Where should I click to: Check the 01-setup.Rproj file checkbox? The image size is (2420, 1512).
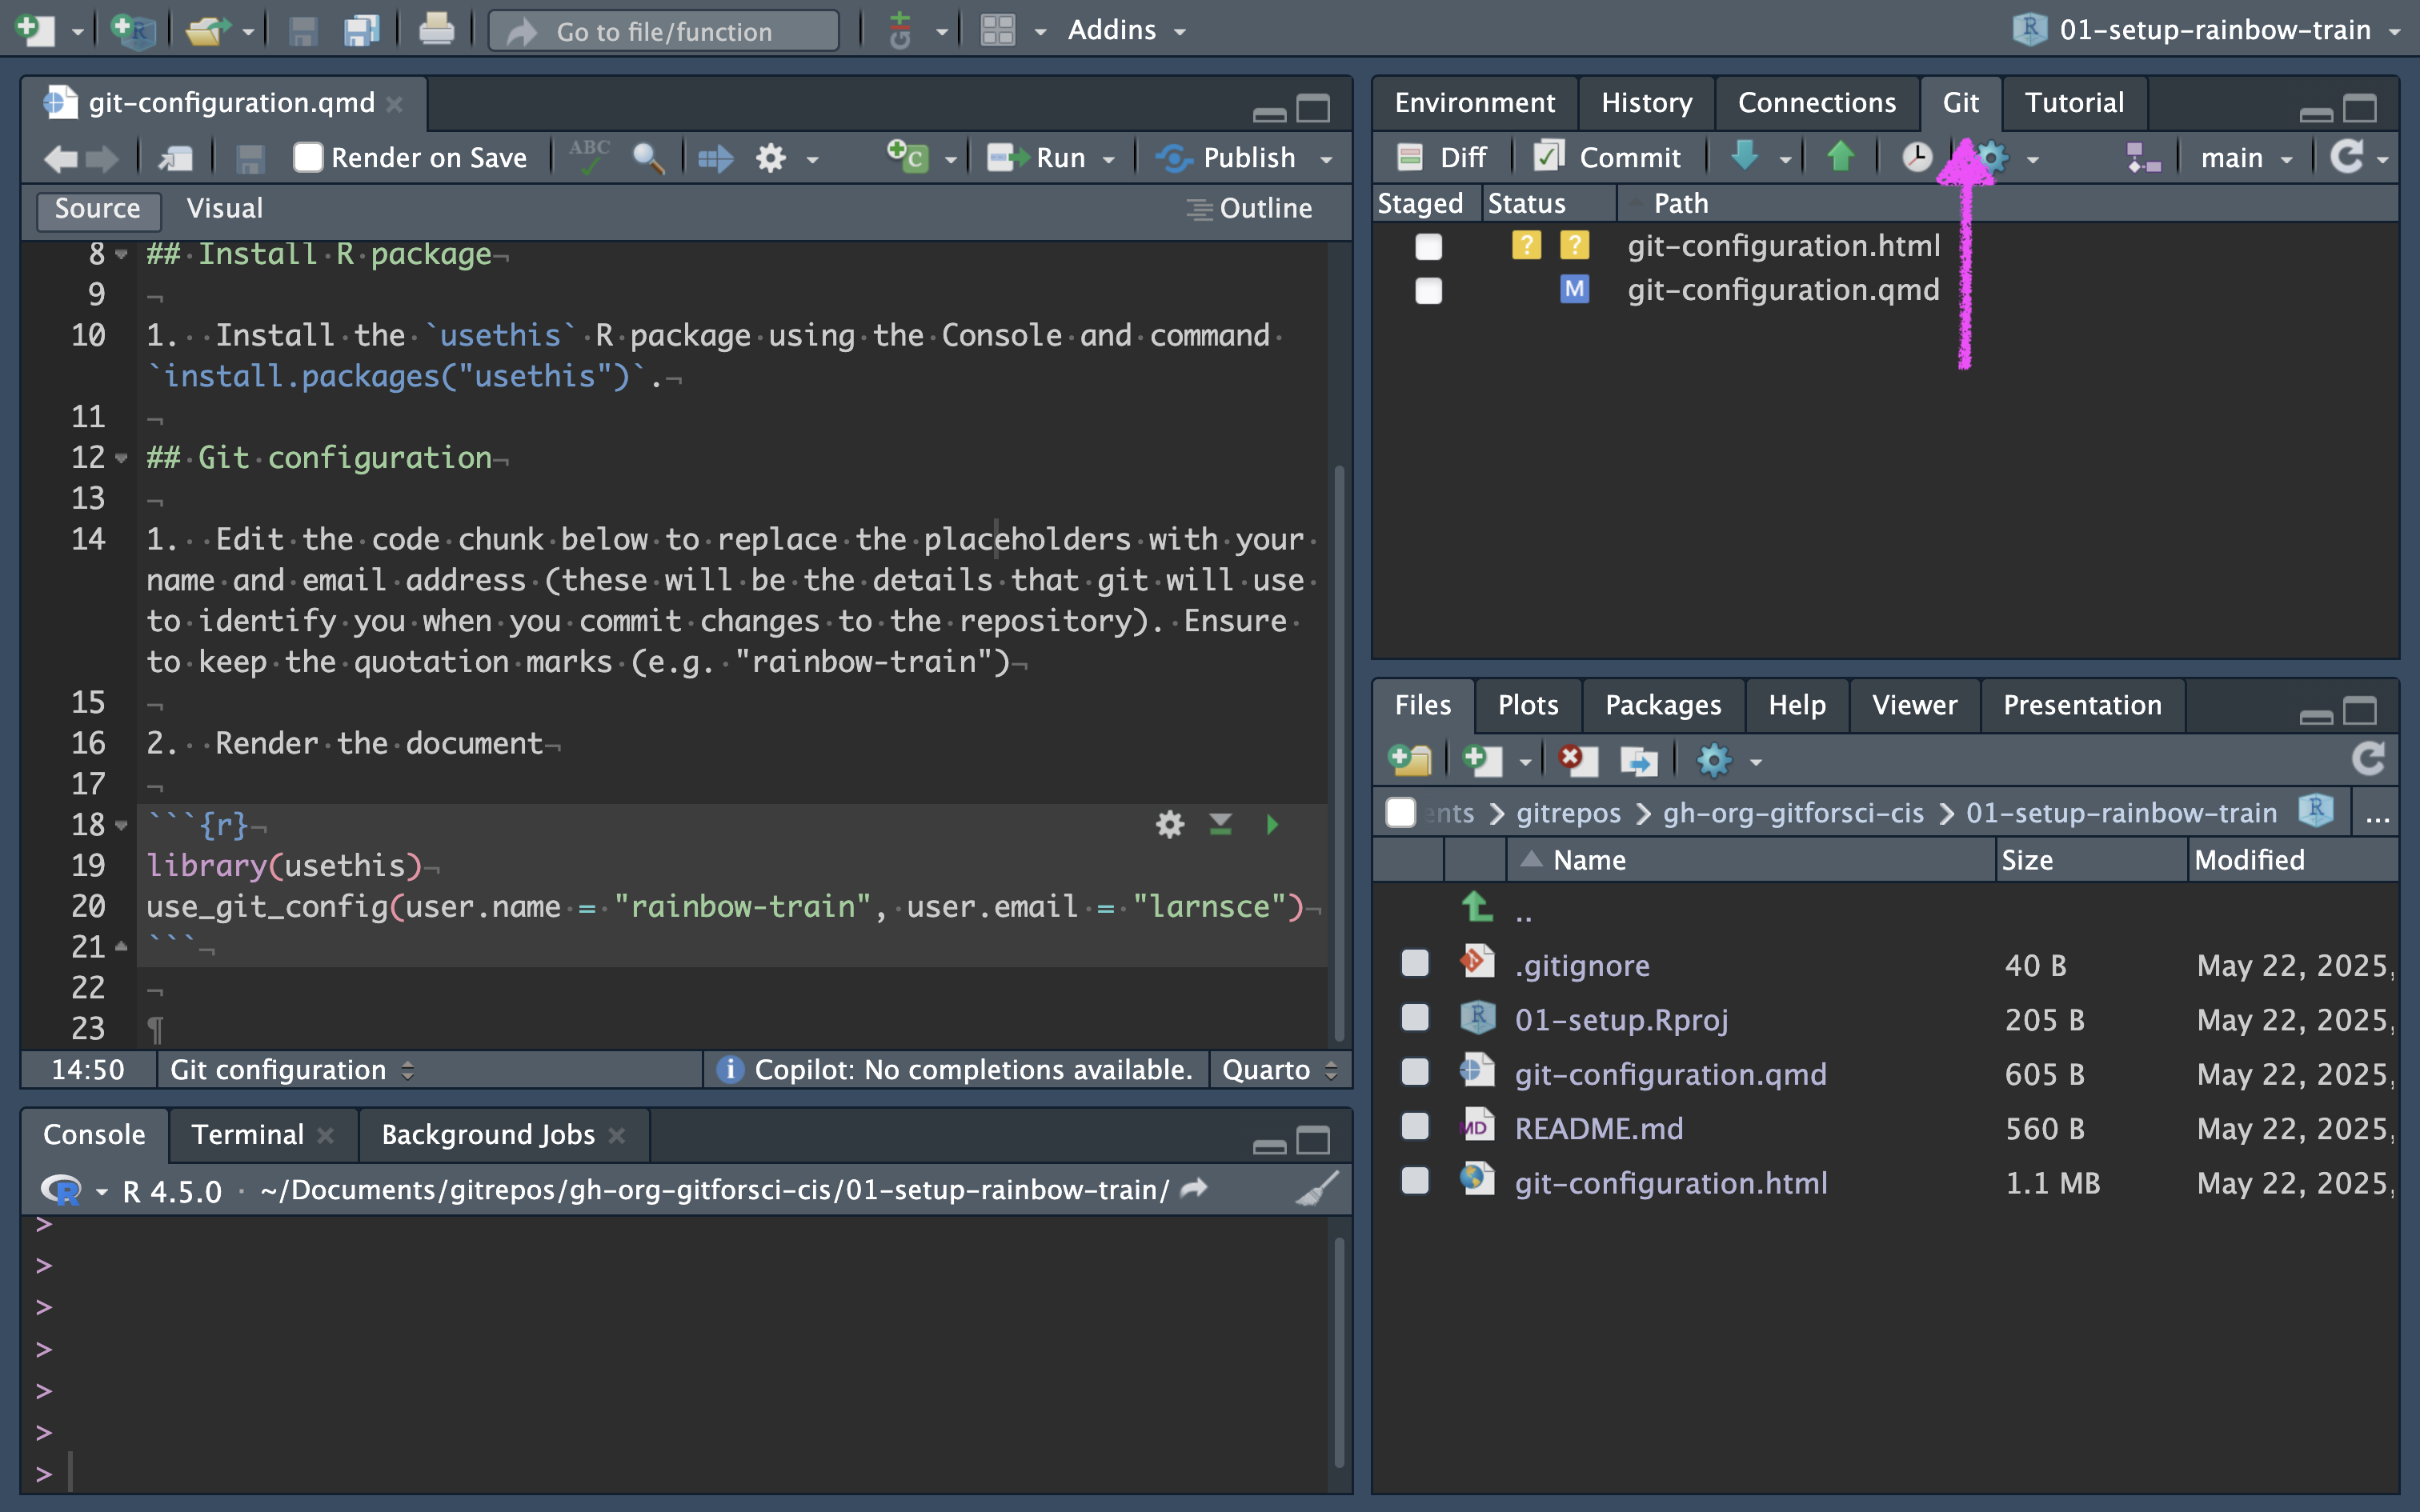pyautogui.click(x=1415, y=1017)
